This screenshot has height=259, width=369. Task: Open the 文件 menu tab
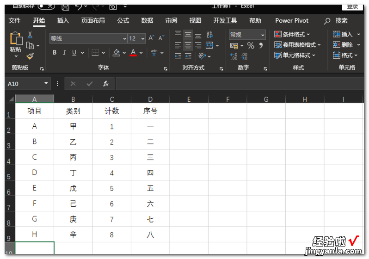14,21
